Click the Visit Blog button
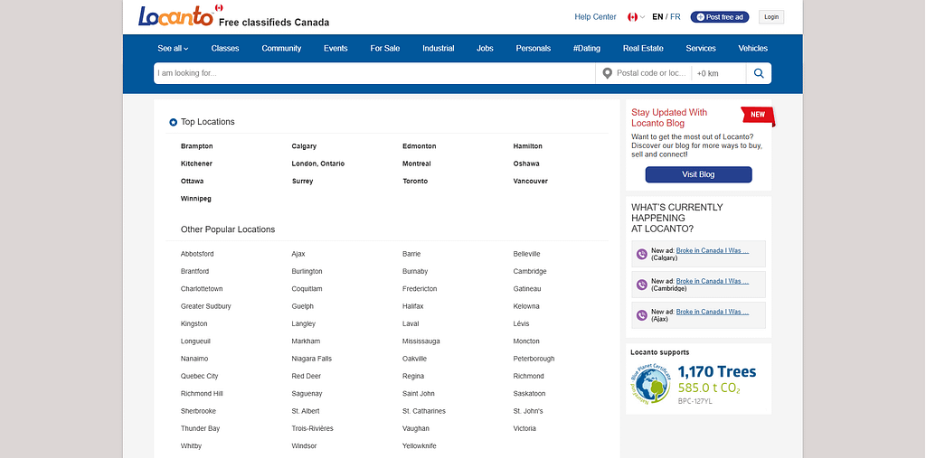 point(699,174)
